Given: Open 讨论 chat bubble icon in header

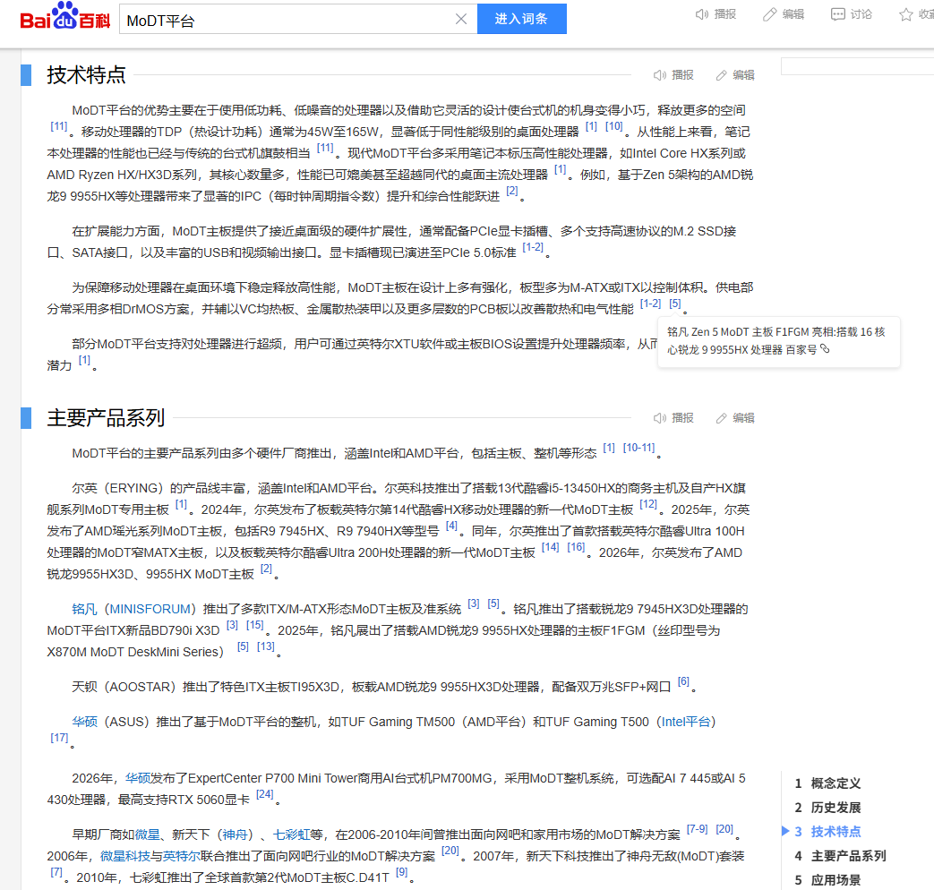Looking at the screenshot, I should (x=837, y=14).
